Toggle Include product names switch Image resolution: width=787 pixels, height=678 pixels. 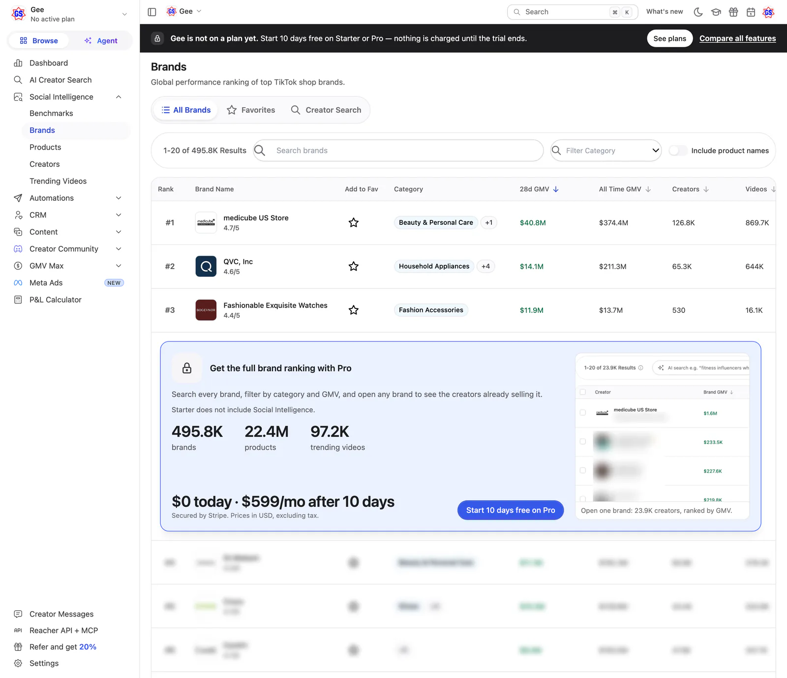coord(678,151)
